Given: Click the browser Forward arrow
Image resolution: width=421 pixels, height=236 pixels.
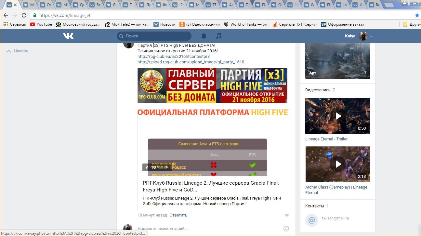Looking at the screenshot, I should point(15,15).
